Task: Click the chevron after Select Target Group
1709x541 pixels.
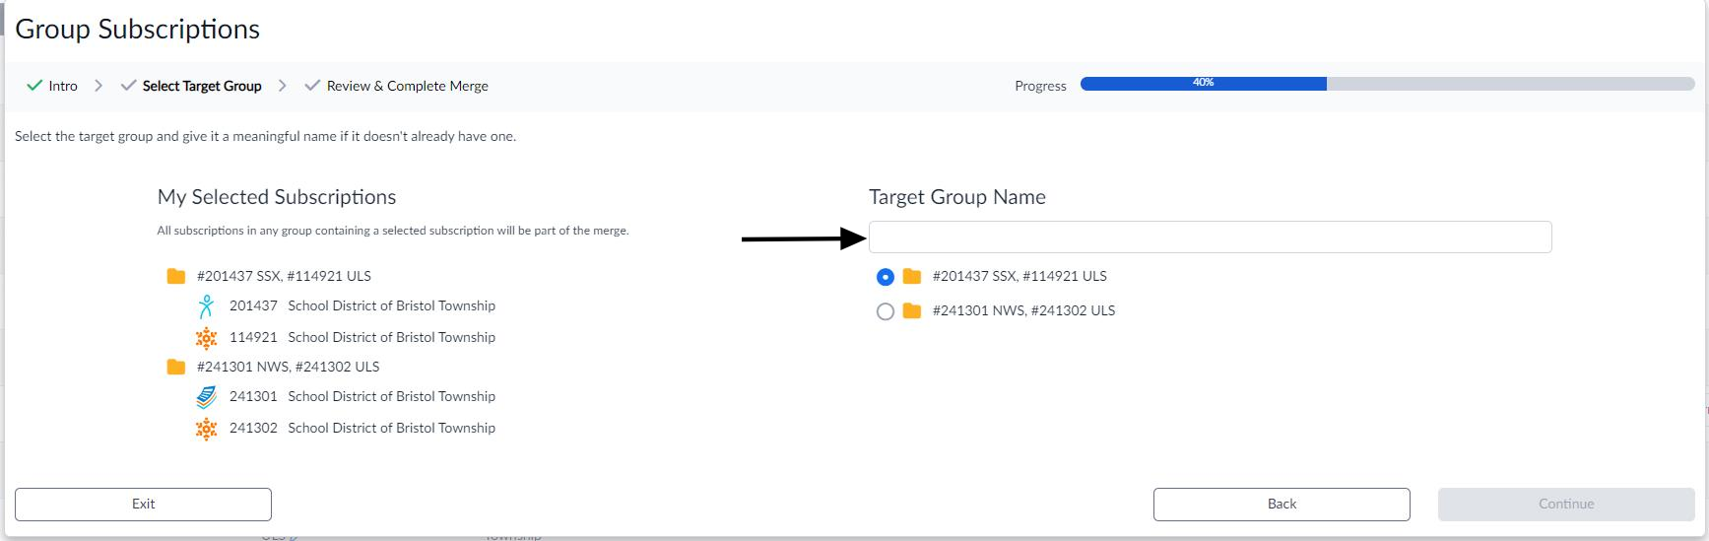Action: click(283, 86)
